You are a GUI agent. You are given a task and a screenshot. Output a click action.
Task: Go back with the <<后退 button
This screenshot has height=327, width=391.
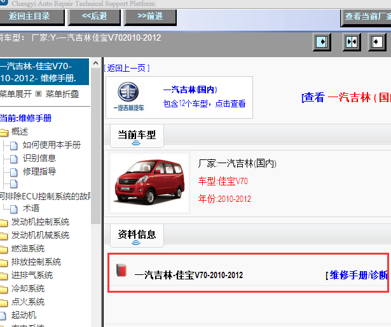94,17
